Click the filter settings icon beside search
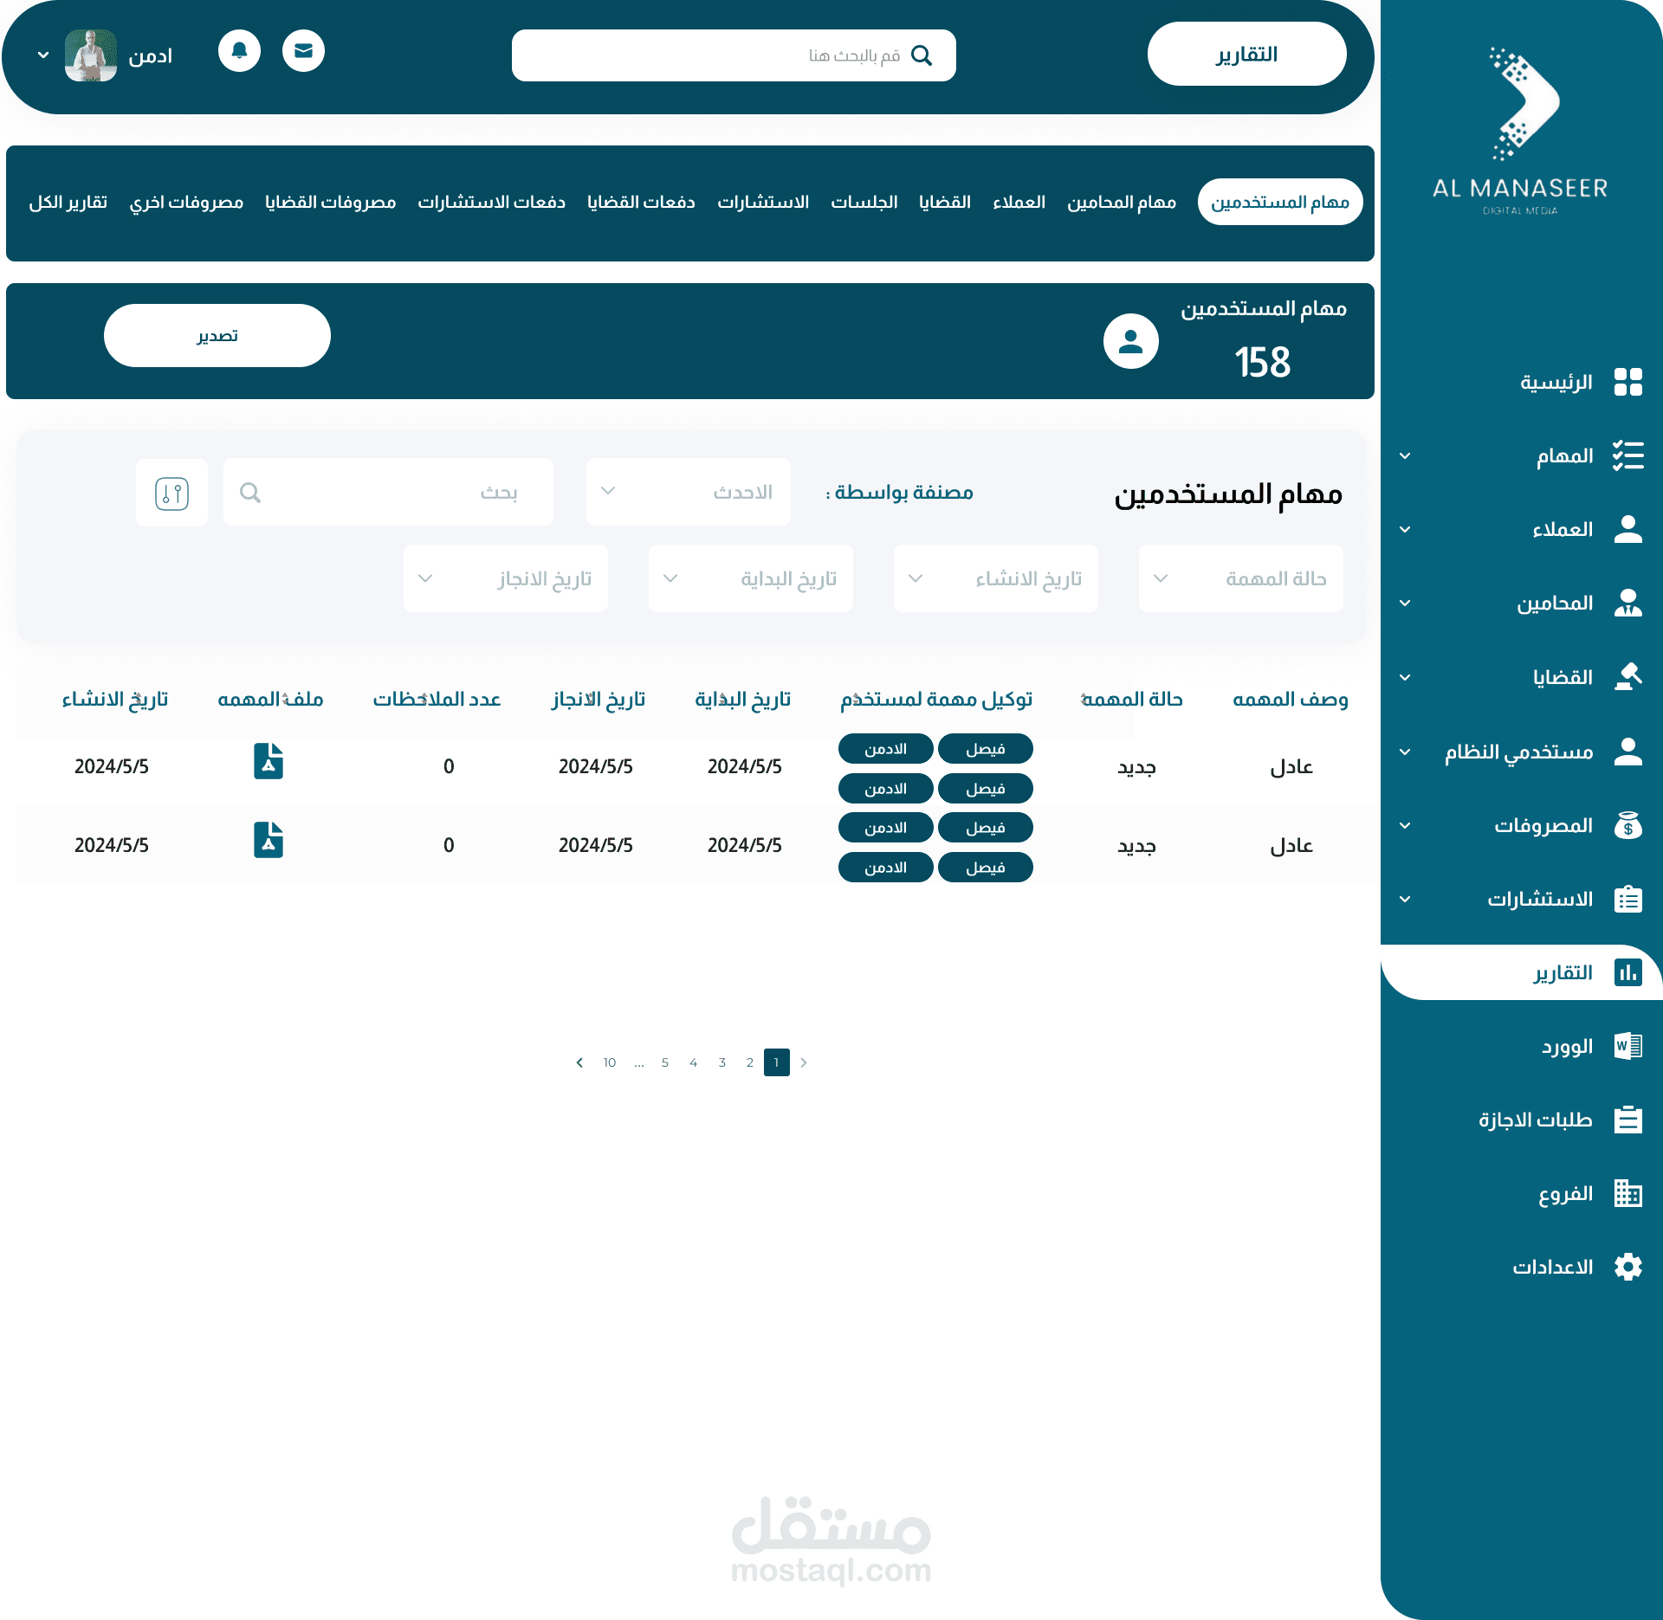1663x1620 pixels. (171, 493)
